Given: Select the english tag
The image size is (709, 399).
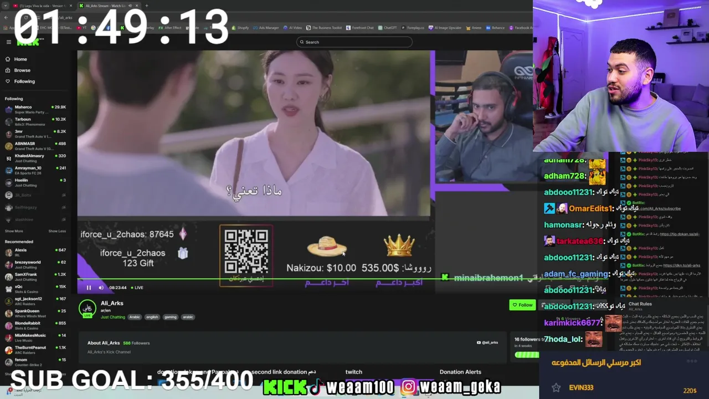Looking at the screenshot, I should coord(152,317).
